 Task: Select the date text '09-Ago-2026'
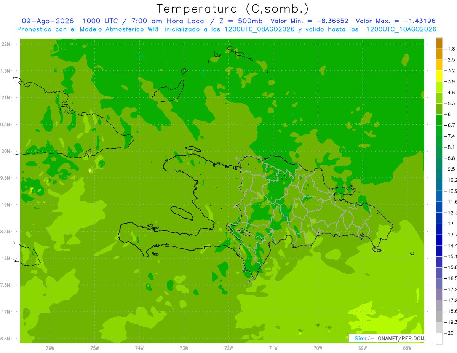tap(48, 21)
